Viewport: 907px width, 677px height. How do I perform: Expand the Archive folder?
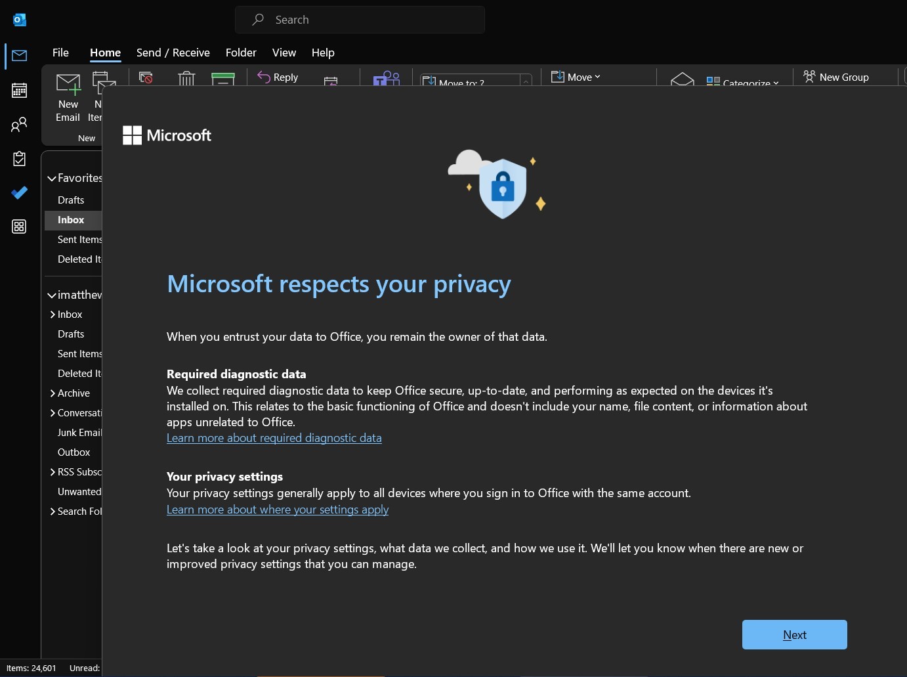53,393
